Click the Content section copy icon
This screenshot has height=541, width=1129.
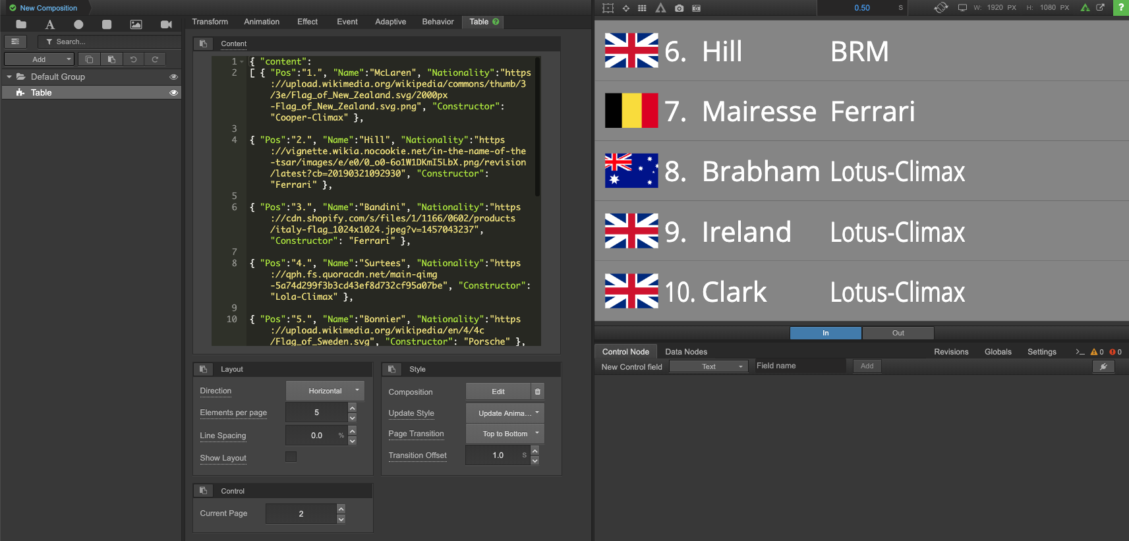pos(203,43)
